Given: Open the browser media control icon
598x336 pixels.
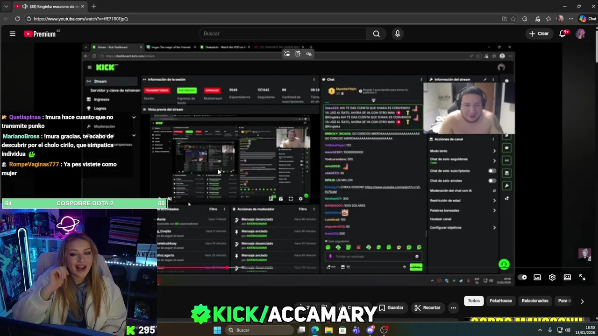Looking at the screenshot, I should coord(536,19).
